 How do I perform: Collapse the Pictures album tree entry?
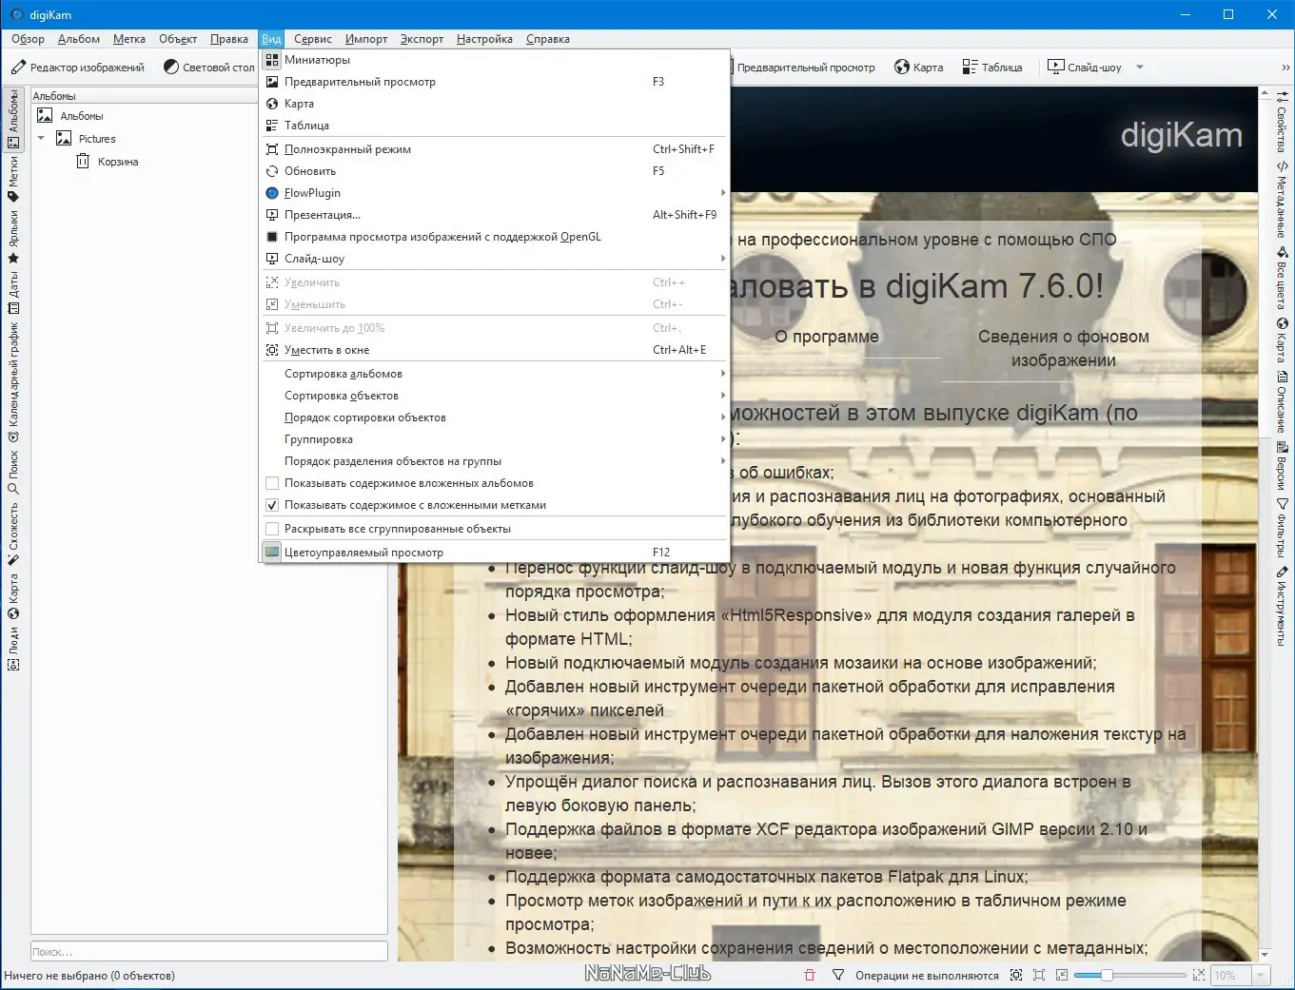pyautogui.click(x=40, y=138)
